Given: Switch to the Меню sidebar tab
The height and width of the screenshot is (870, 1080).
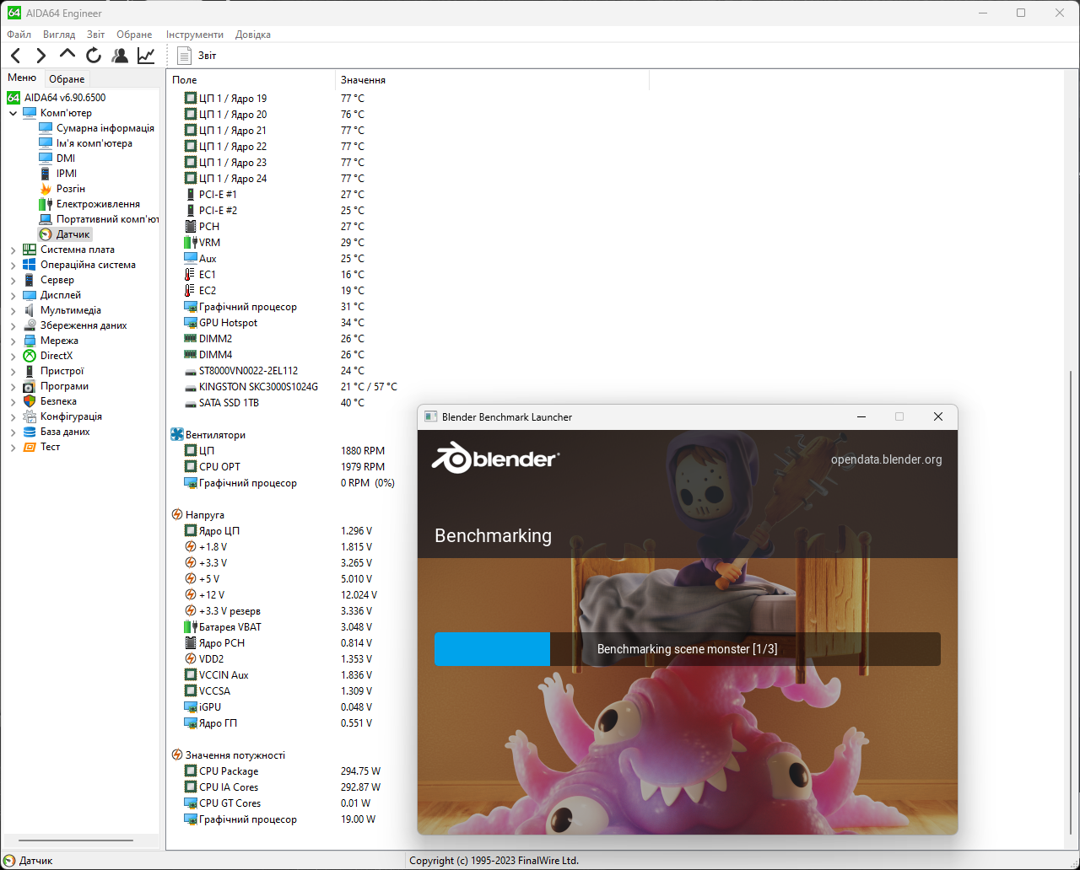Looking at the screenshot, I should (22, 78).
